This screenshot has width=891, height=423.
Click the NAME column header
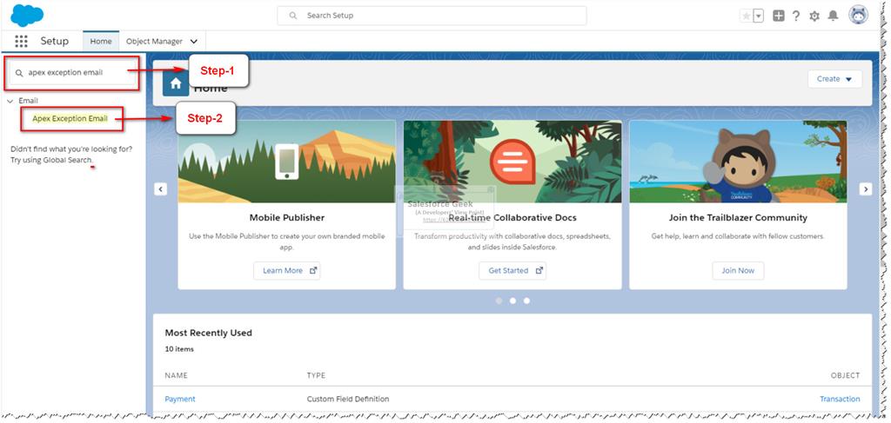click(x=176, y=375)
